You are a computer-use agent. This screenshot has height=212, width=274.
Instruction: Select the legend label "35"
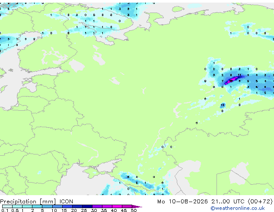pyautogui.click(x=104, y=210)
